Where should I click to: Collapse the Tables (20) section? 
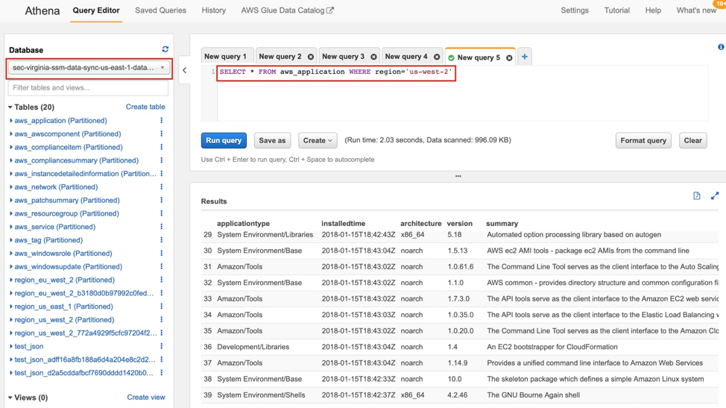[10, 107]
